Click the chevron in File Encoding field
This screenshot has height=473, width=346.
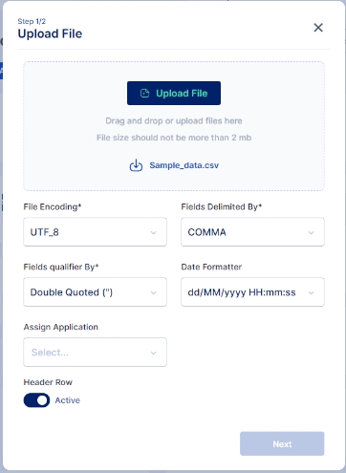[x=153, y=232]
